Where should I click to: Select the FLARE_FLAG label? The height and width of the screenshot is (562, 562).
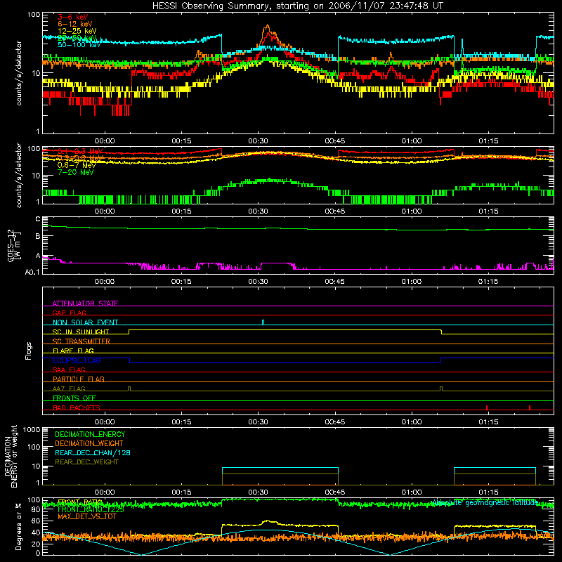(x=73, y=351)
